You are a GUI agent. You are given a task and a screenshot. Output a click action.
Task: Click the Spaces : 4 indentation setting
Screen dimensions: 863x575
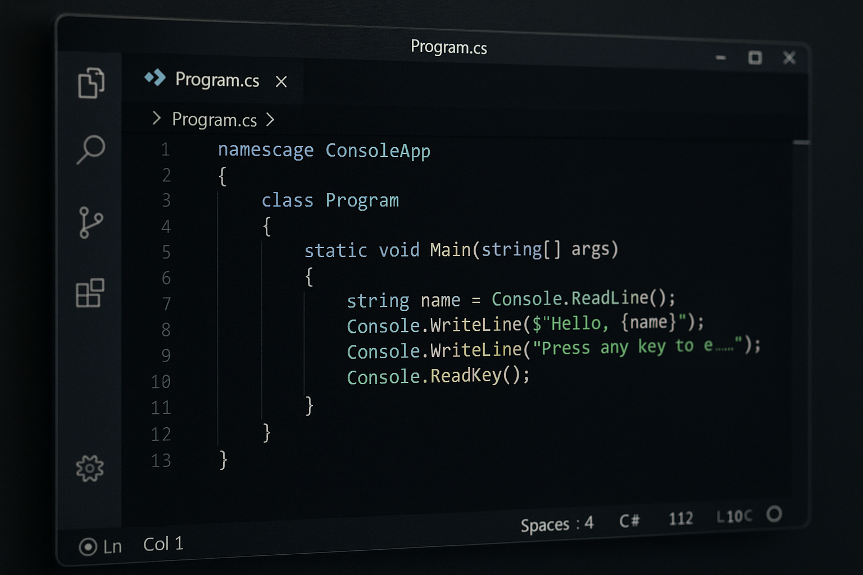click(557, 524)
